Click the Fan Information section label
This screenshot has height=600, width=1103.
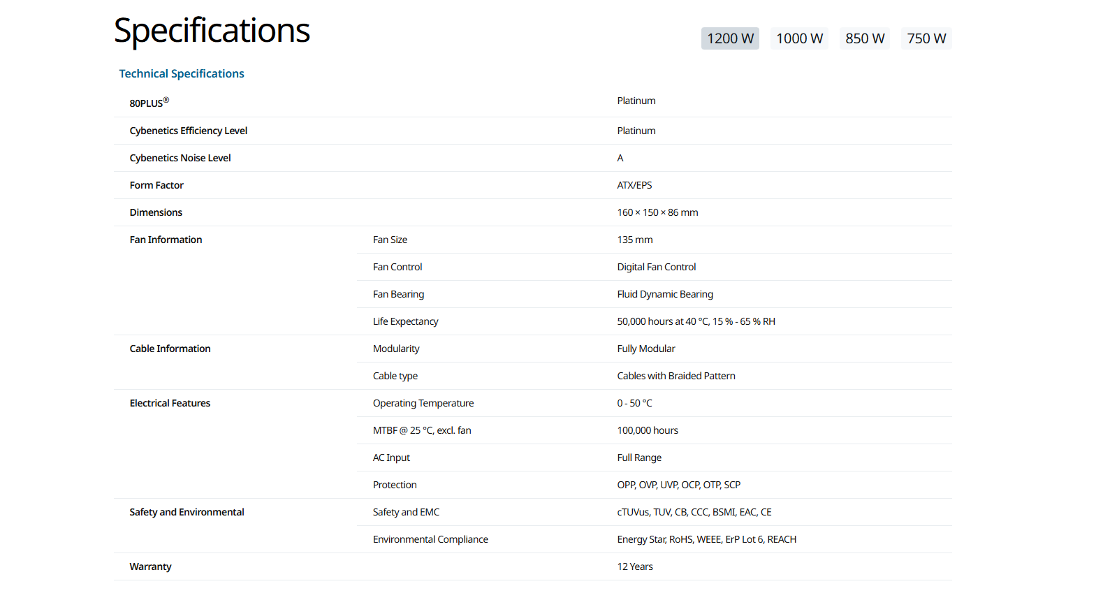(166, 240)
